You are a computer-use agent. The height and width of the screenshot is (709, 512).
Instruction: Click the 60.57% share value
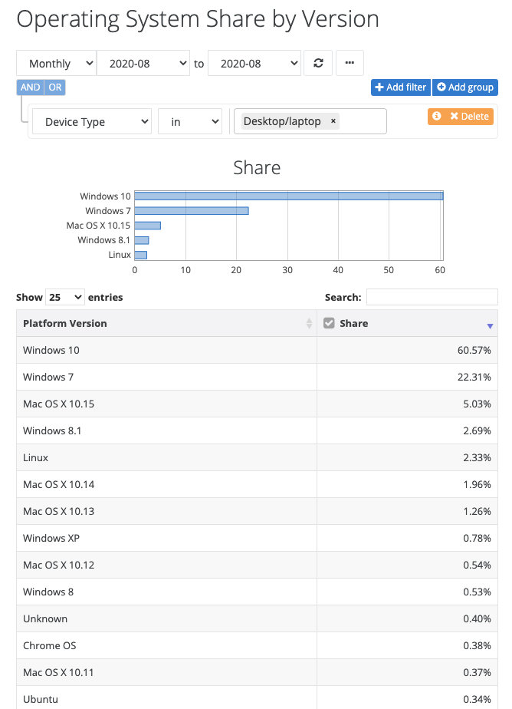click(x=474, y=350)
